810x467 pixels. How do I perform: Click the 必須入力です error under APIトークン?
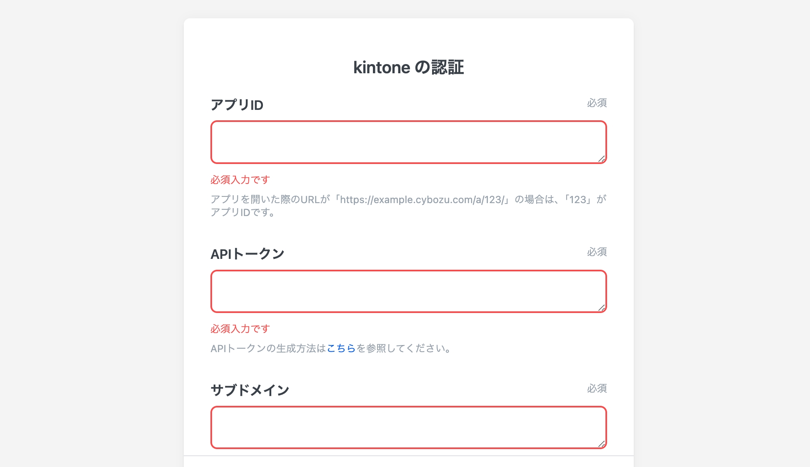point(240,329)
